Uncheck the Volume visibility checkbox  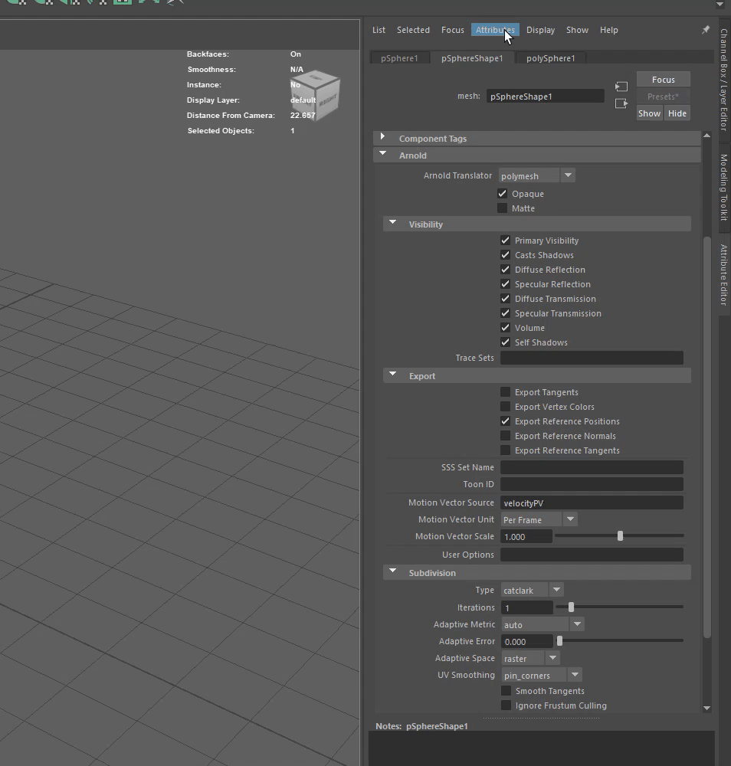click(x=505, y=327)
